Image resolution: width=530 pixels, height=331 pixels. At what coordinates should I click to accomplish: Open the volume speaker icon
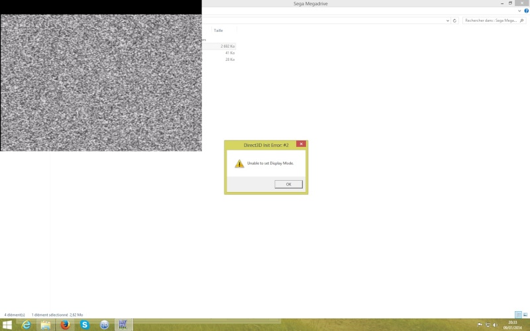point(495,325)
